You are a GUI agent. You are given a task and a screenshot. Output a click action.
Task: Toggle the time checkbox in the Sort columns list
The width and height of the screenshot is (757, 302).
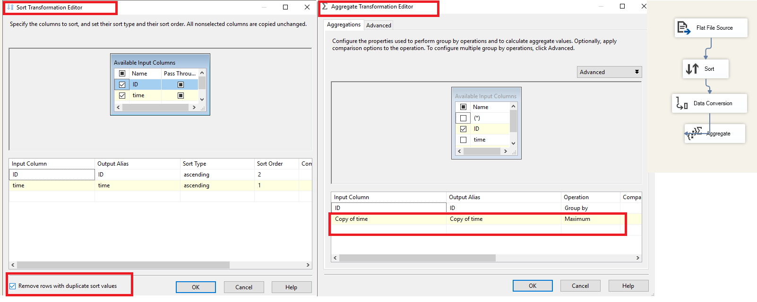coord(122,95)
